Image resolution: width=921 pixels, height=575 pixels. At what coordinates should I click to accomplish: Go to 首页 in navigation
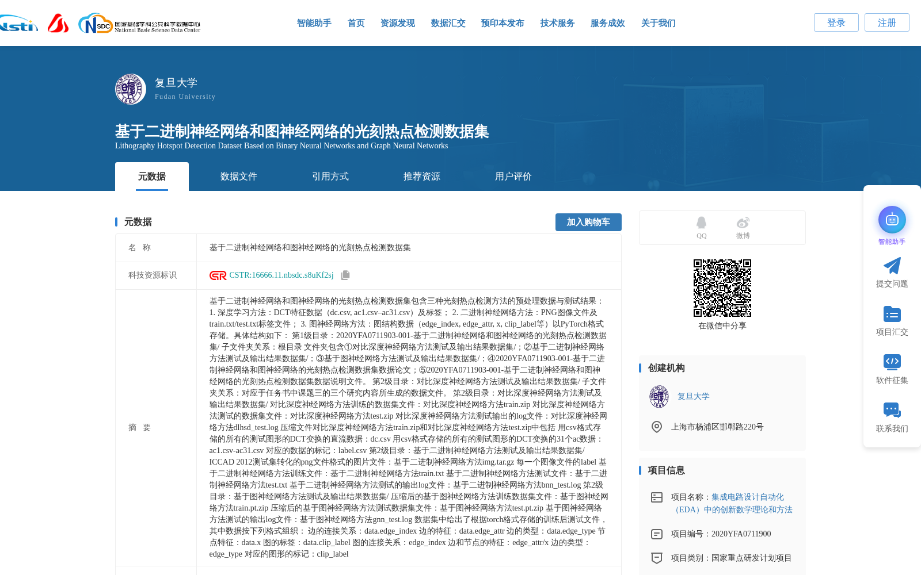356,23
